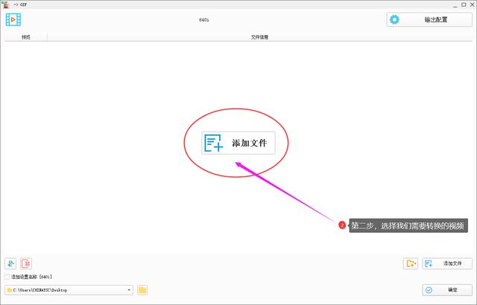Click the large central 添加文件 button

click(x=238, y=142)
